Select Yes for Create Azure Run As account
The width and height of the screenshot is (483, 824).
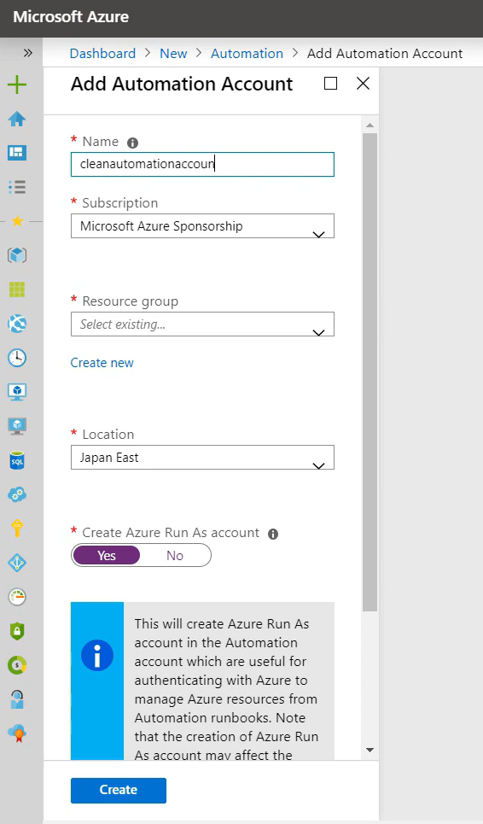[x=107, y=556]
